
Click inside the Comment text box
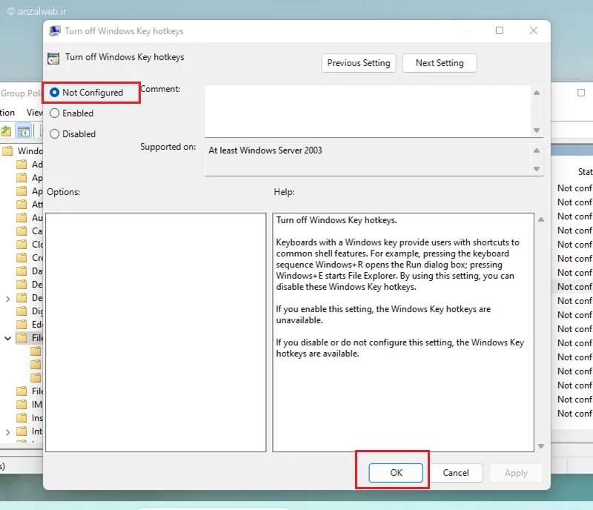pos(368,111)
